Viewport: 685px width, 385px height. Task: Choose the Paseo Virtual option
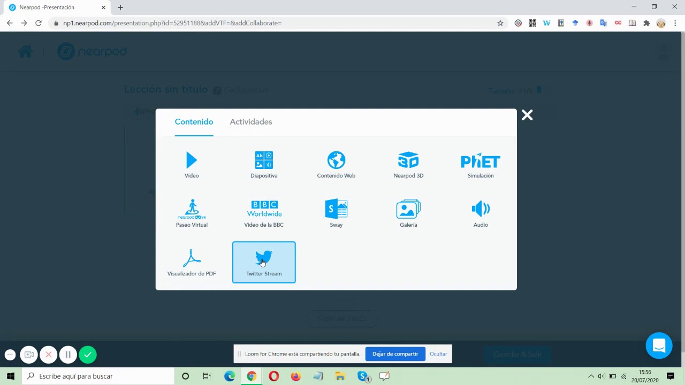pyautogui.click(x=192, y=213)
